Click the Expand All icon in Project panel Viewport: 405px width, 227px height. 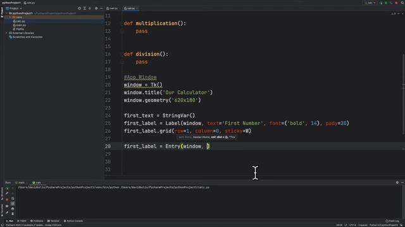[84, 8]
